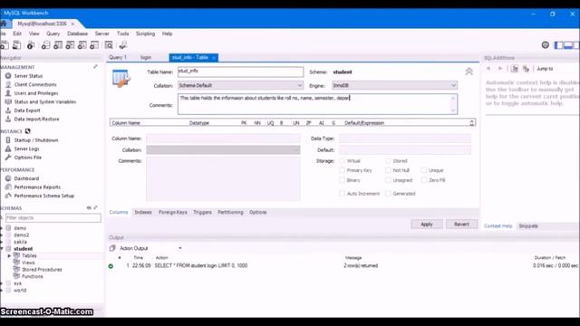580x326 pixels.
Task: Switch to the Query 1 tab
Action: pyautogui.click(x=118, y=57)
